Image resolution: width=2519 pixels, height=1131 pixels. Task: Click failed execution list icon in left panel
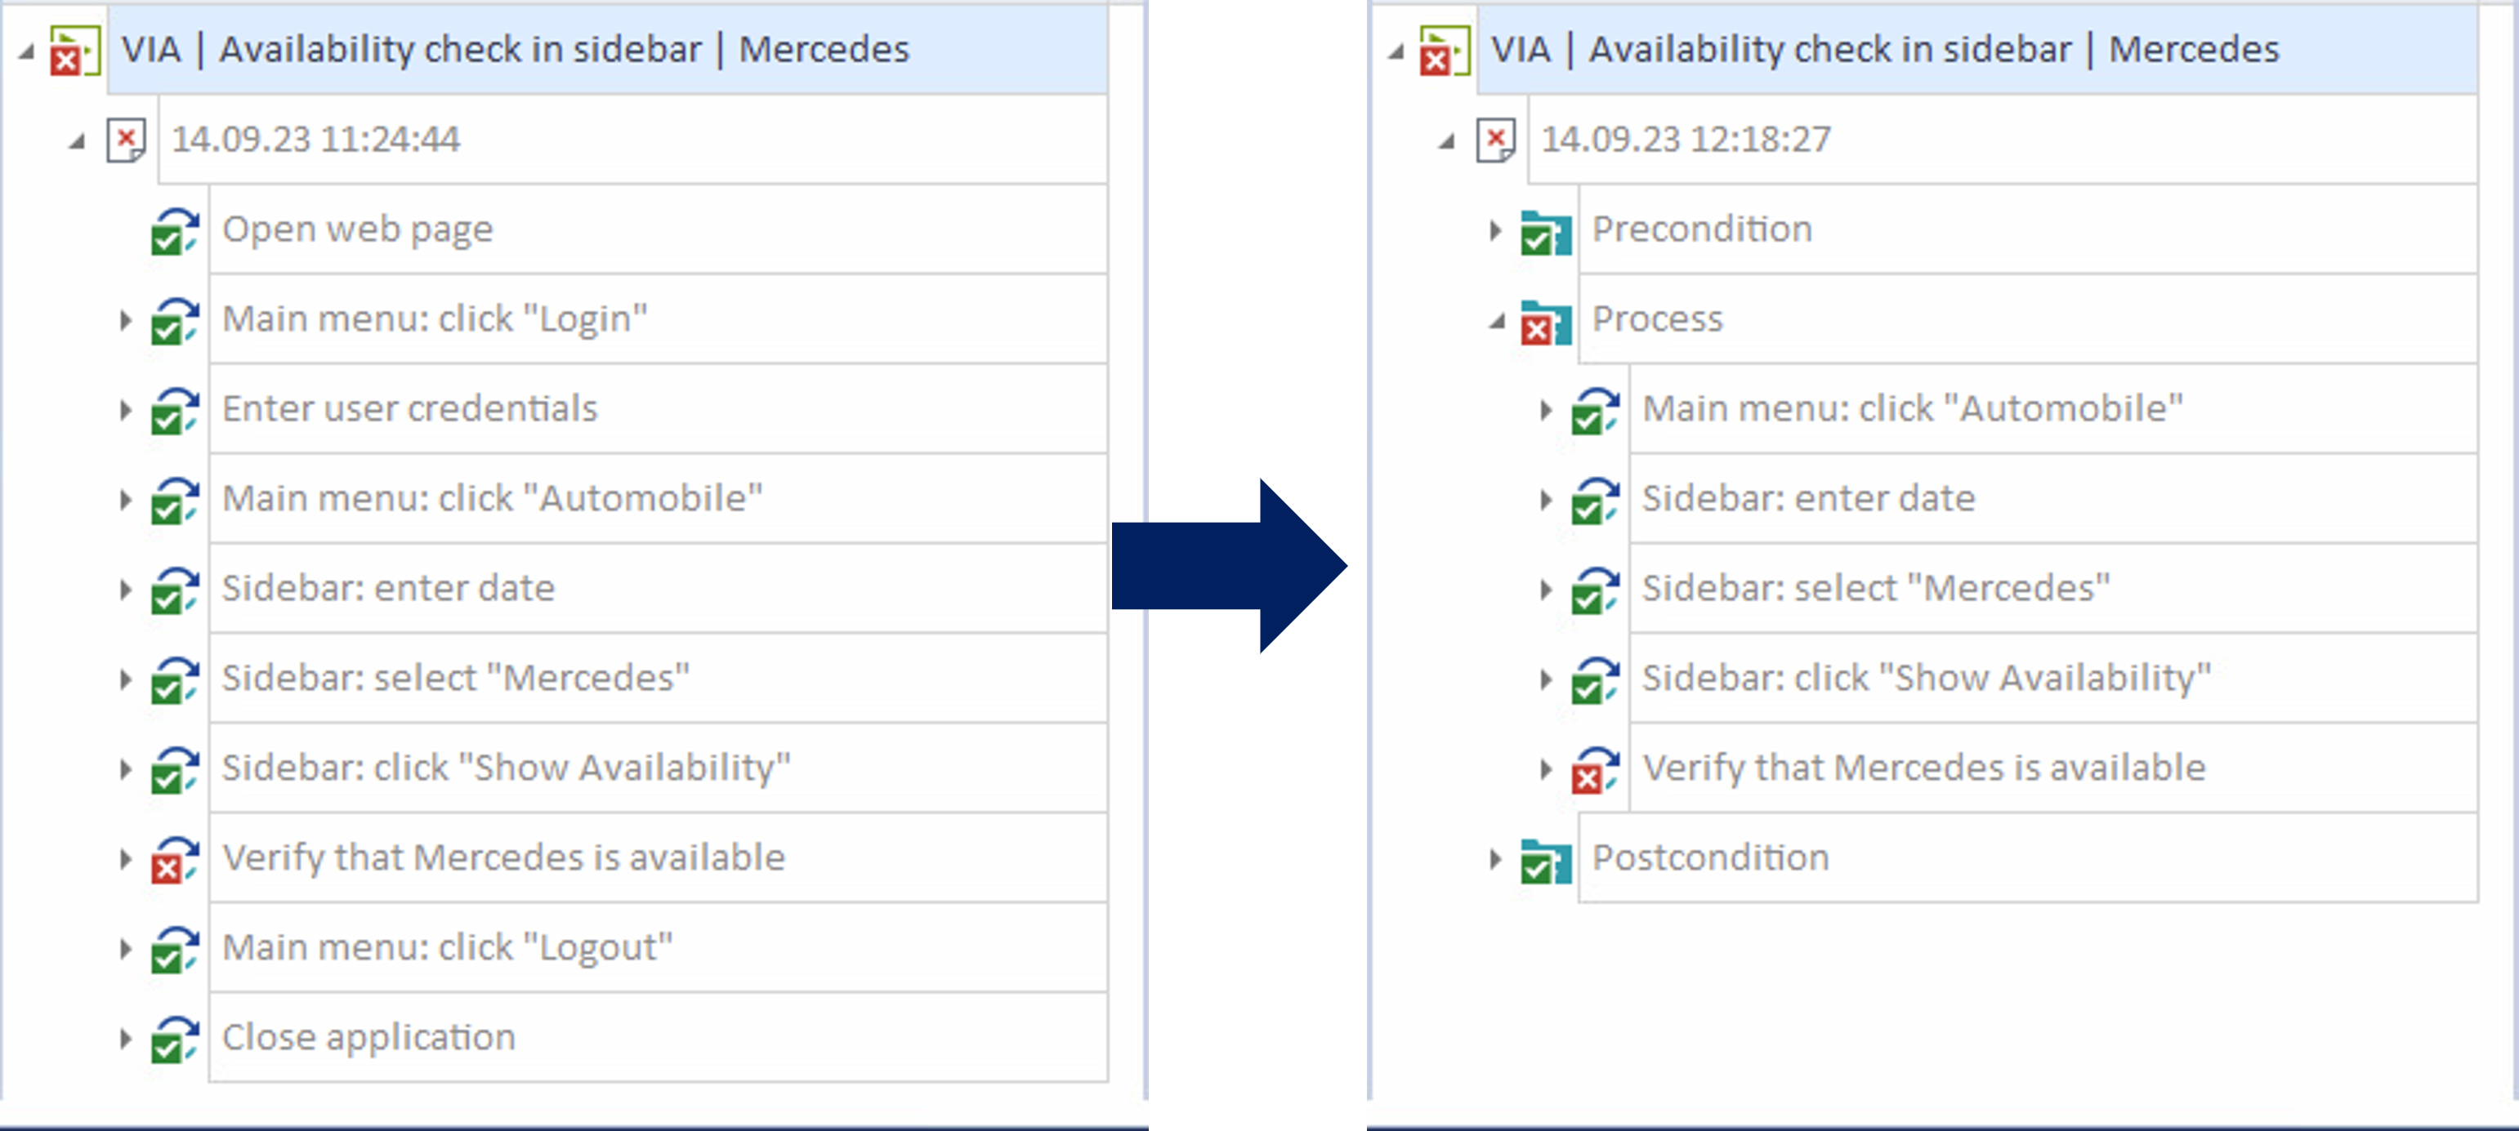click(74, 51)
